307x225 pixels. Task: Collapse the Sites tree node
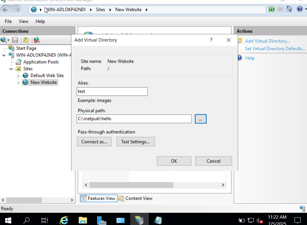coord(11,69)
